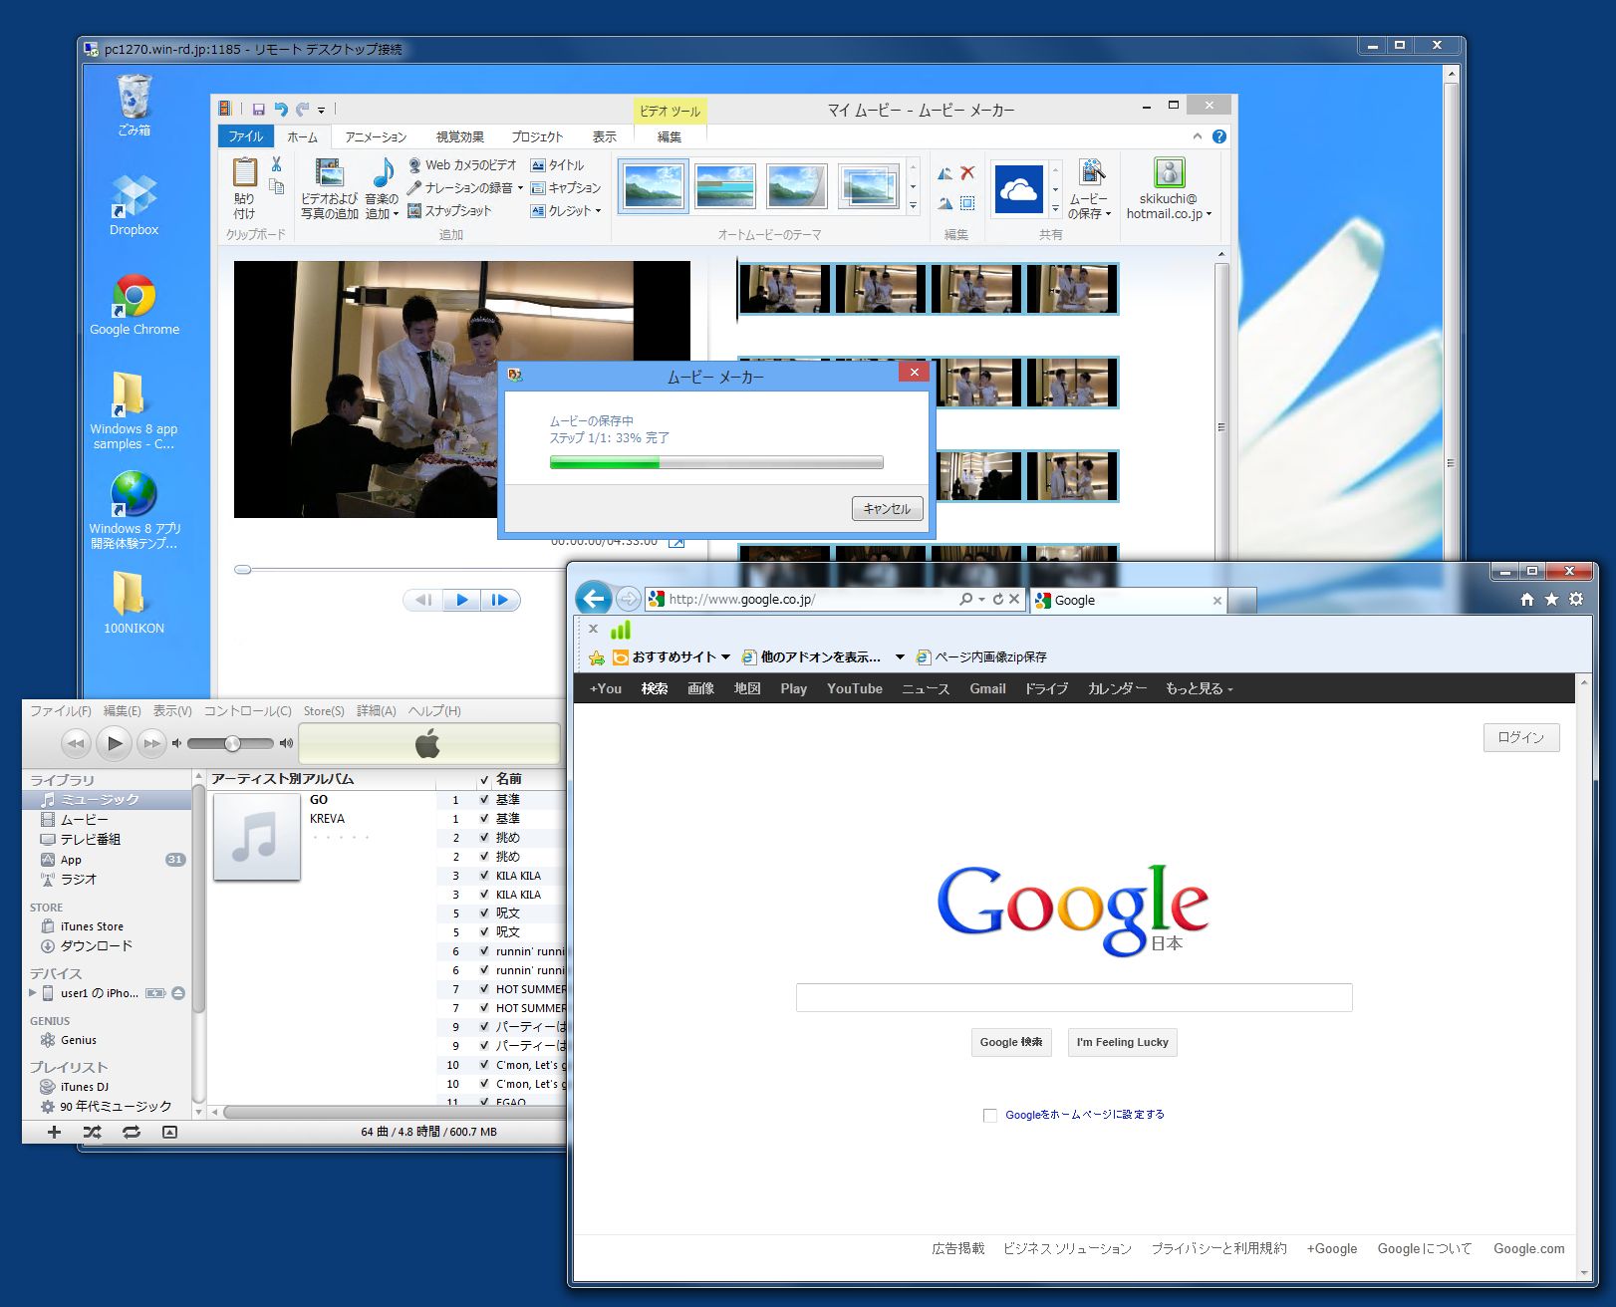Screen dimensions: 1616x1307
Task: Click the iTunes previous track button
Action: (x=76, y=743)
